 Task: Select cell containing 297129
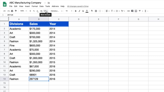pyautogui.click(x=39, y=79)
